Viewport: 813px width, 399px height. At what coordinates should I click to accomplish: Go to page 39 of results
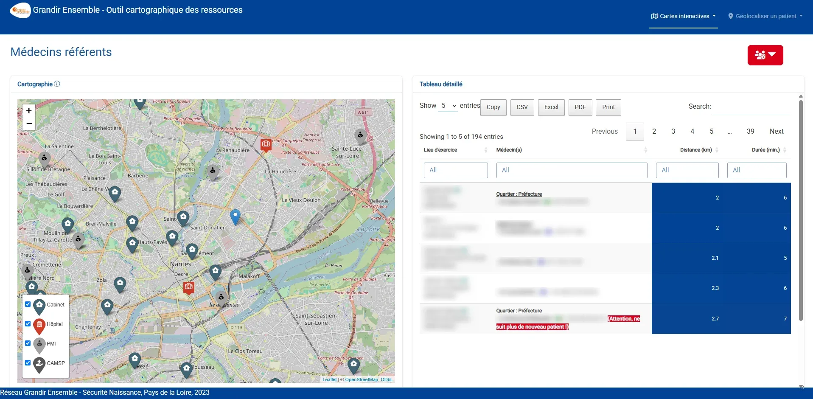coord(751,132)
